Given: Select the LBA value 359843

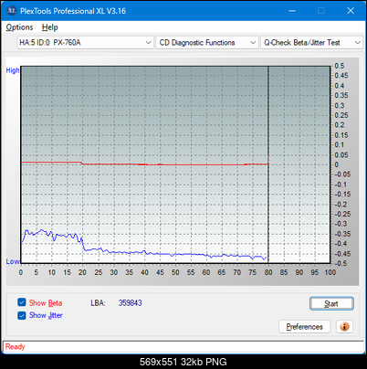Looking at the screenshot, I should tap(131, 303).
